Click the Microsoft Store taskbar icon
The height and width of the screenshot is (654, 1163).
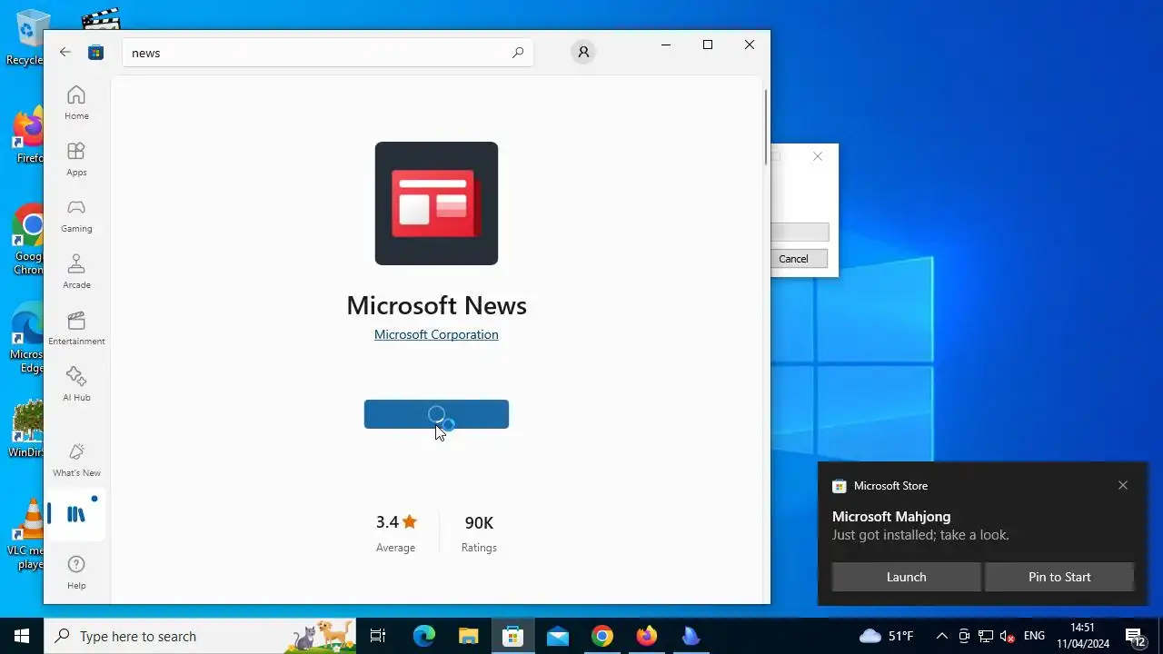[513, 636]
